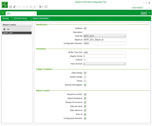Select MERT_EIO1 in Report Control list

pyautogui.click(x=17, y=33)
